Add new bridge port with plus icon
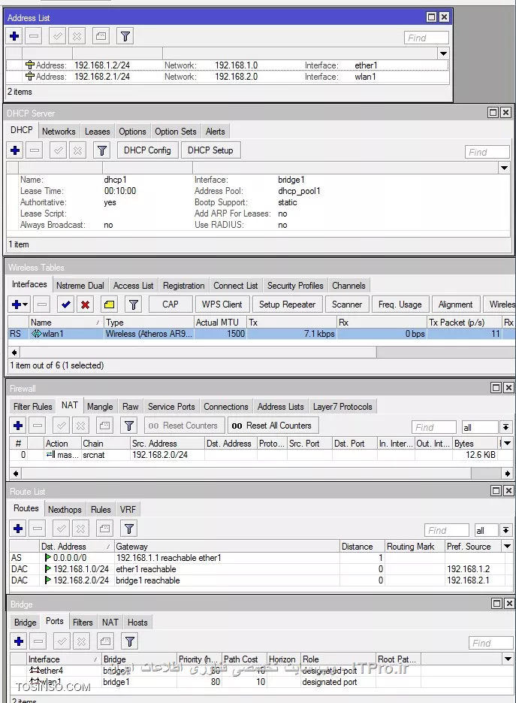This screenshot has height=703, width=516. [x=19, y=641]
